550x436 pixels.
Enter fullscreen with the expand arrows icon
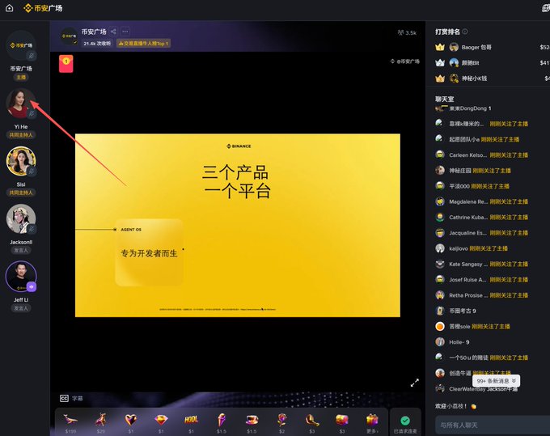click(x=415, y=383)
